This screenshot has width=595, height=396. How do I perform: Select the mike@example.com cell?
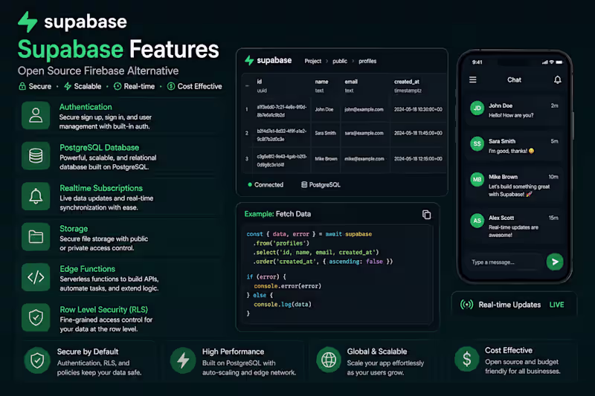point(364,159)
